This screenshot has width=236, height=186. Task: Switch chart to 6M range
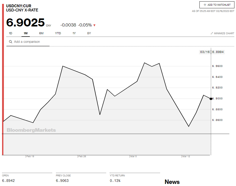pos(41,33)
